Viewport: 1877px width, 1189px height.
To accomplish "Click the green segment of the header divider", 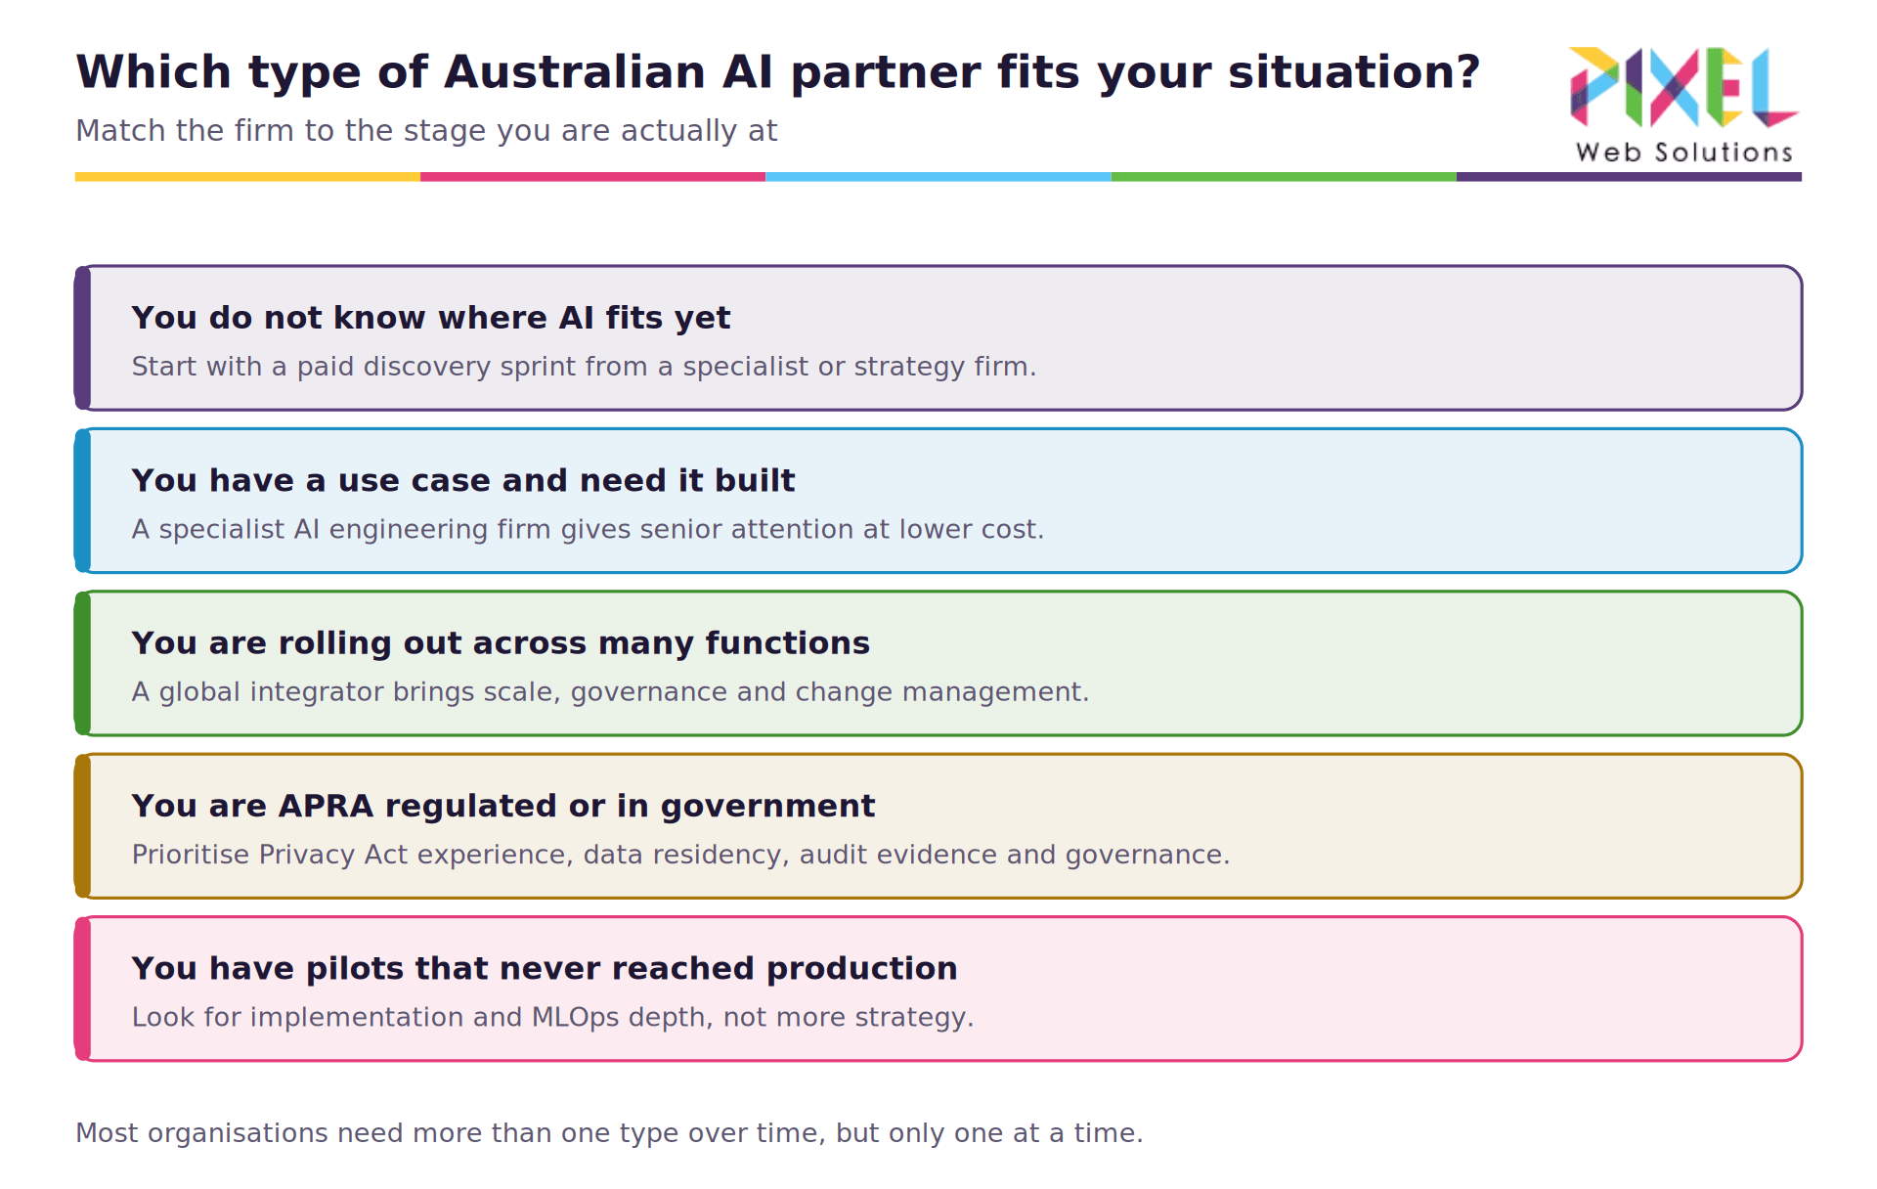I will pos(1284,177).
